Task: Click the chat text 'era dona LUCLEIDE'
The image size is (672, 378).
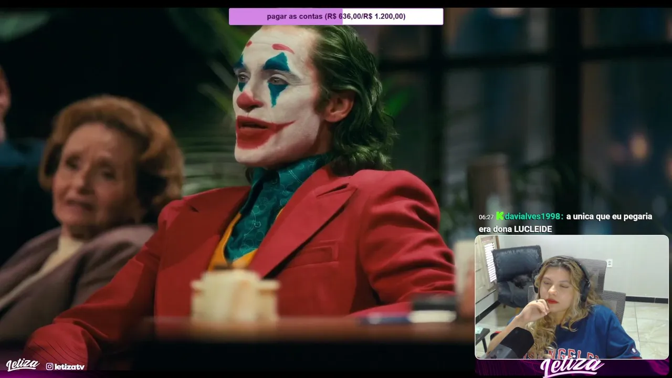Action: click(x=515, y=229)
